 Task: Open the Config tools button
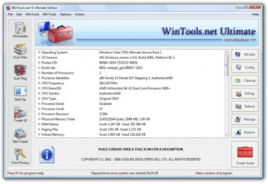[245, 68]
